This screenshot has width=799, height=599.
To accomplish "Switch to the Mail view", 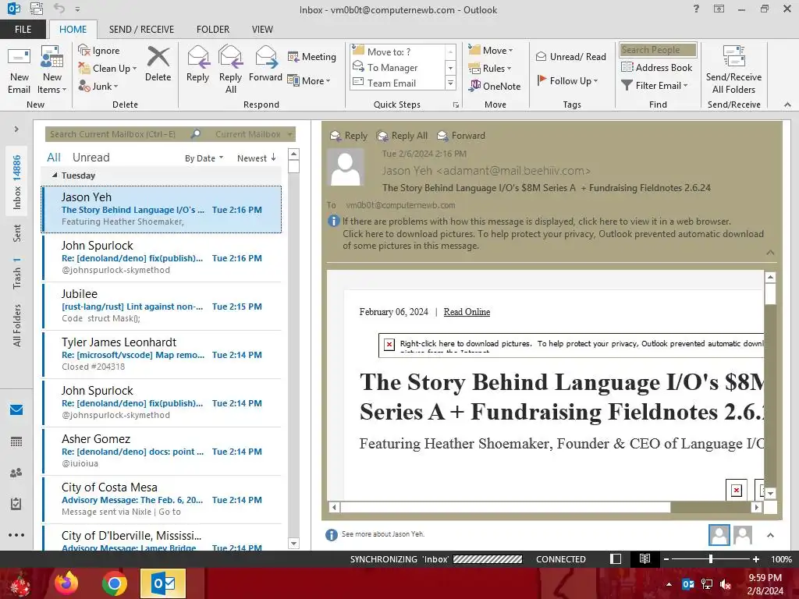I will (16, 410).
